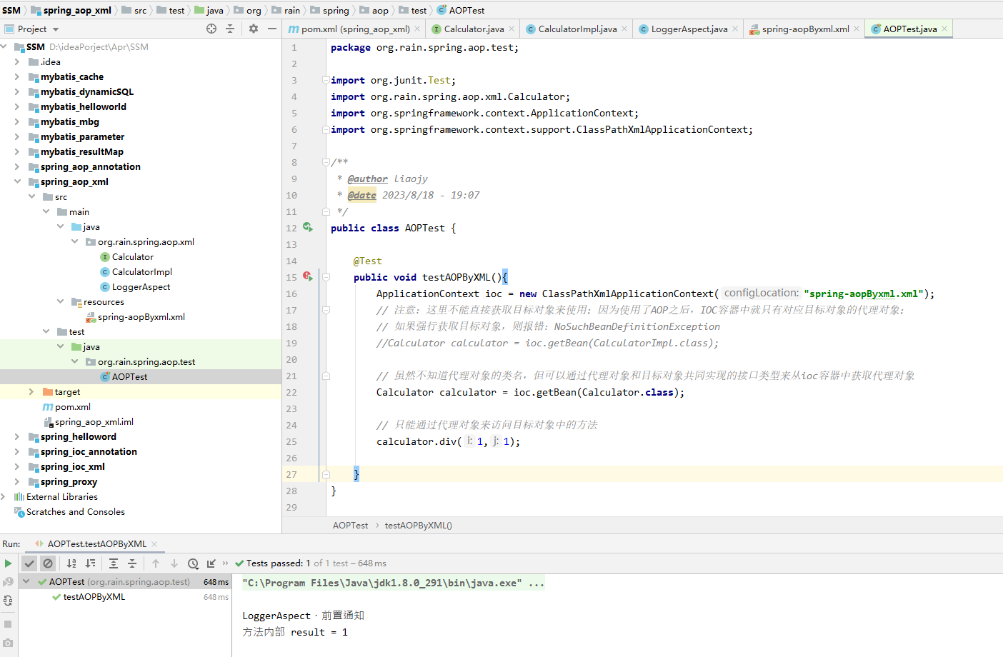Open test history clock icon

click(193, 563)
